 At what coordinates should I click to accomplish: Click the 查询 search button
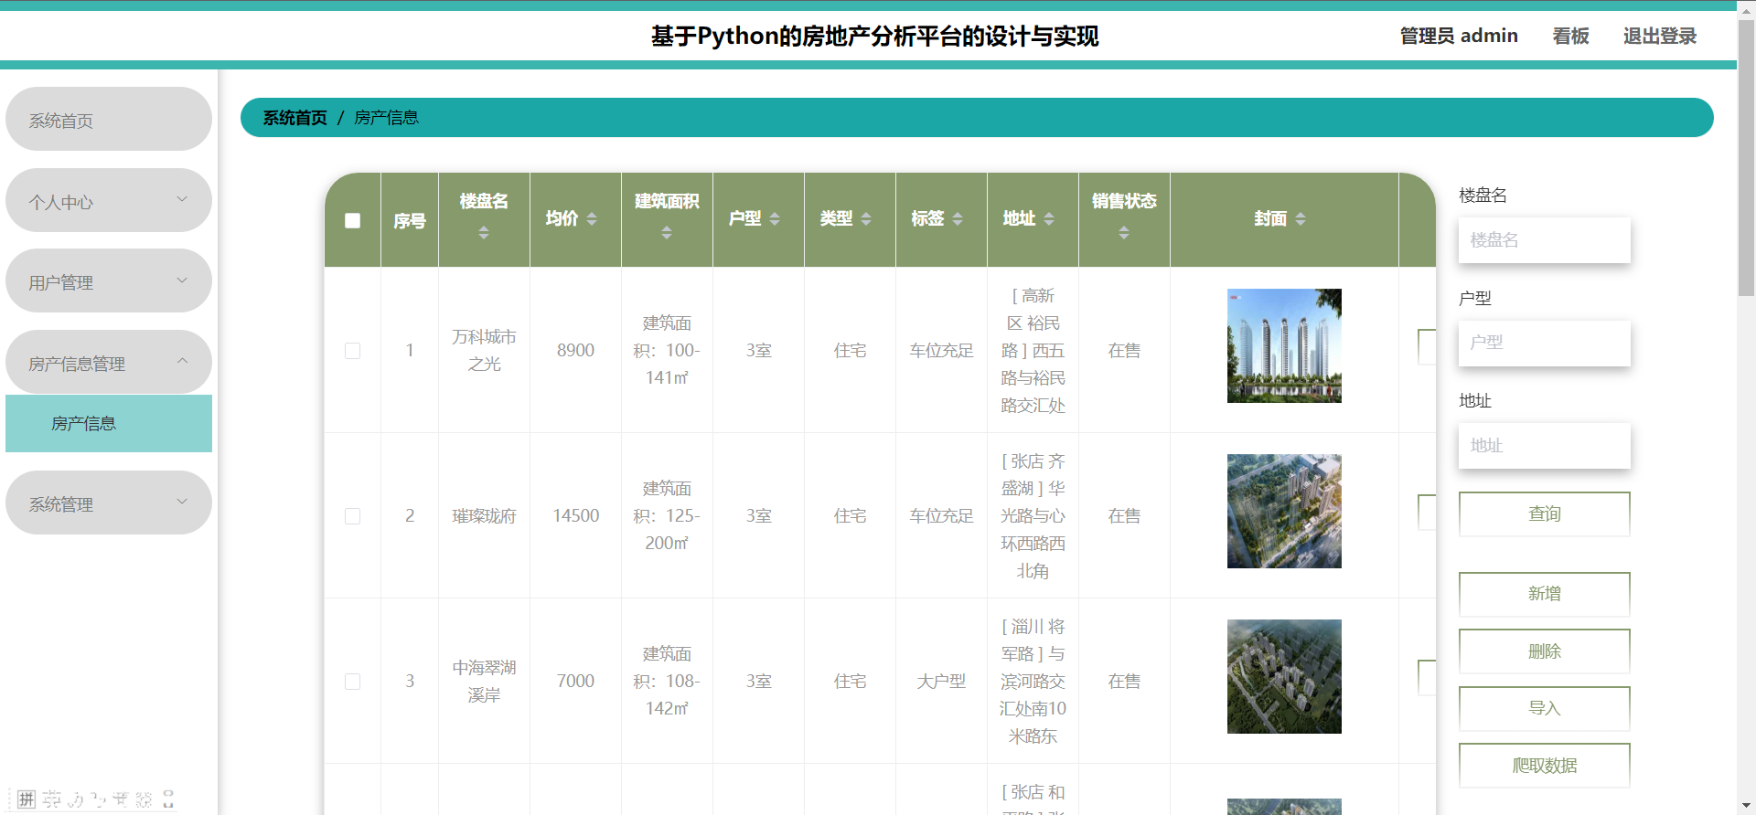1544,514
